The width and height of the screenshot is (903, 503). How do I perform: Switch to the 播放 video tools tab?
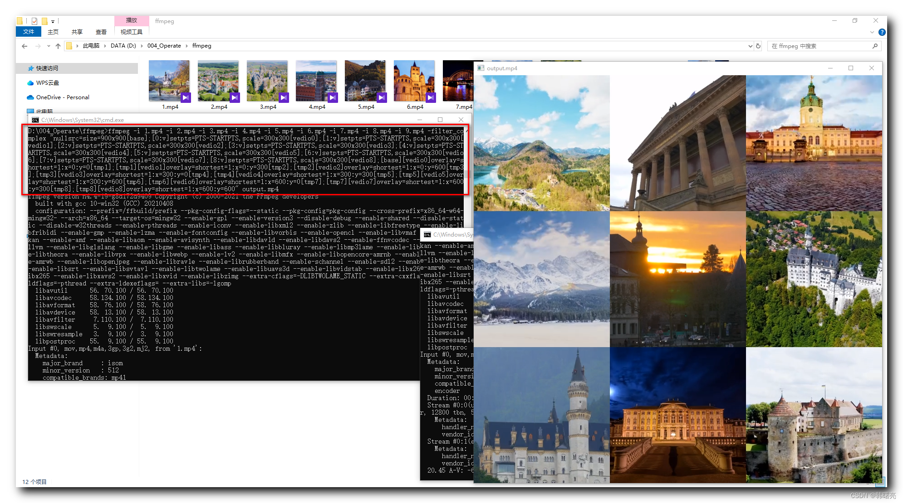[x=131, y=20]
